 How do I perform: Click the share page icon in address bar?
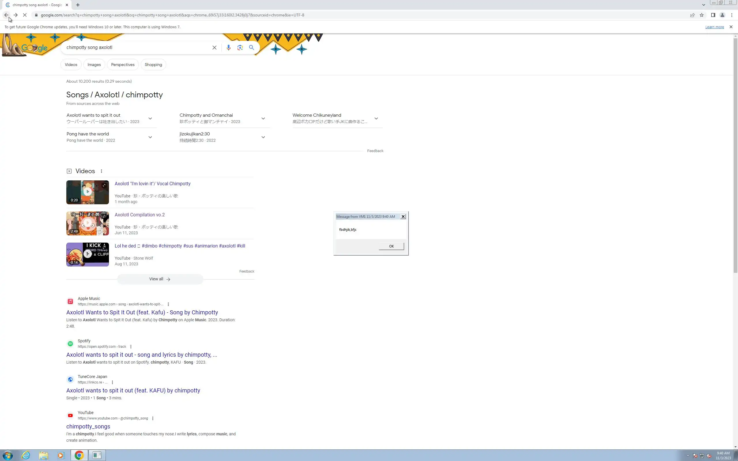[x=692, y=15]
